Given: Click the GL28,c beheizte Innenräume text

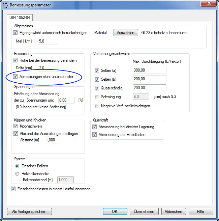Looking at the screenshot, I should [164, 33].
